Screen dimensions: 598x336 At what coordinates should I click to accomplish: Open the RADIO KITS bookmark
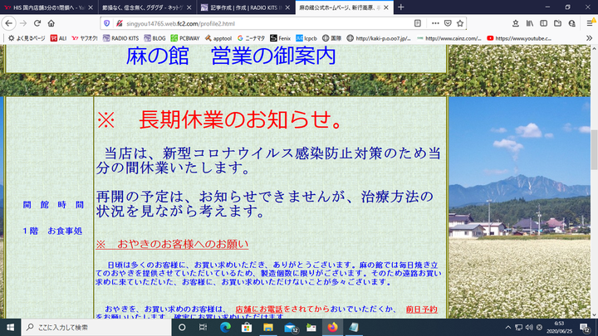click(x=121, y=38)
